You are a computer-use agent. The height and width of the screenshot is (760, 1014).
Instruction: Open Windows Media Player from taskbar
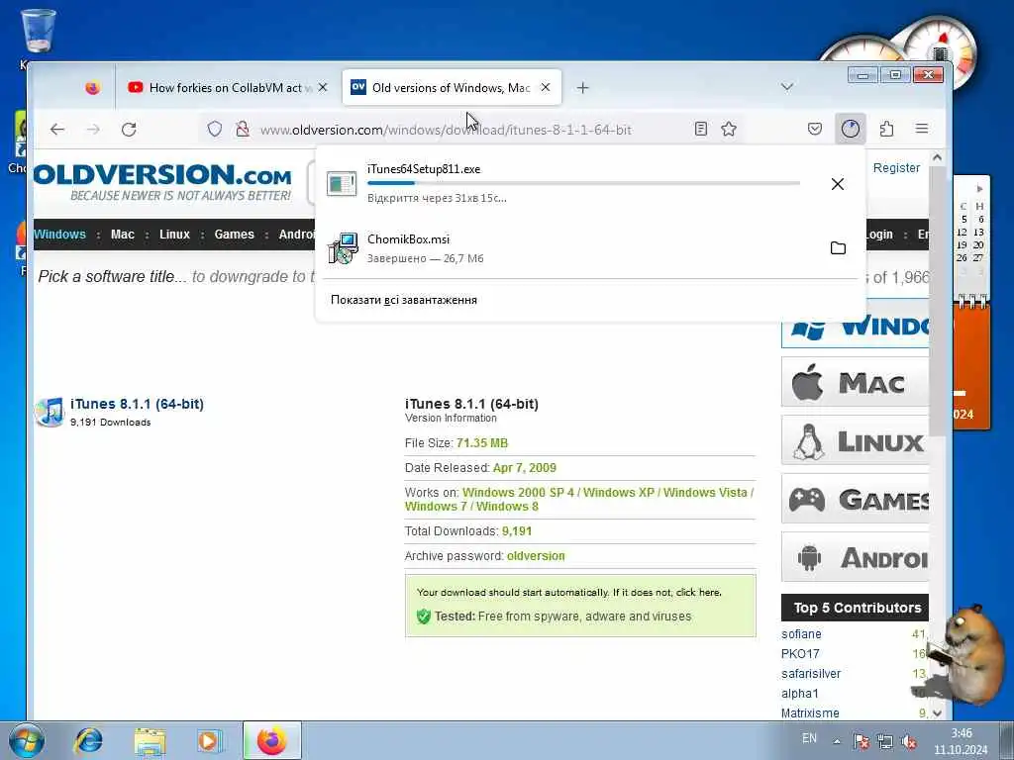pos(209,741)
